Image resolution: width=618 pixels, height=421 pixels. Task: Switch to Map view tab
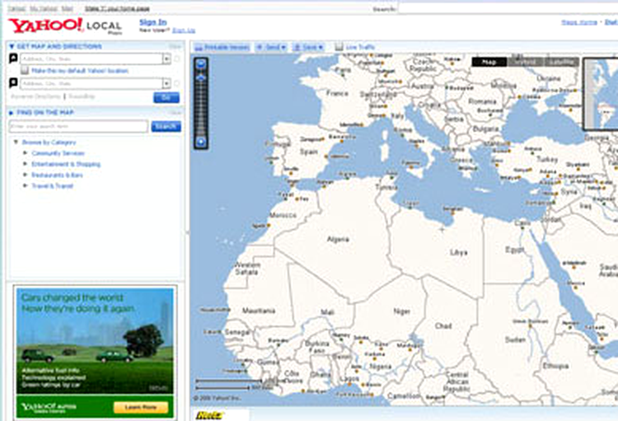(489, 62)
